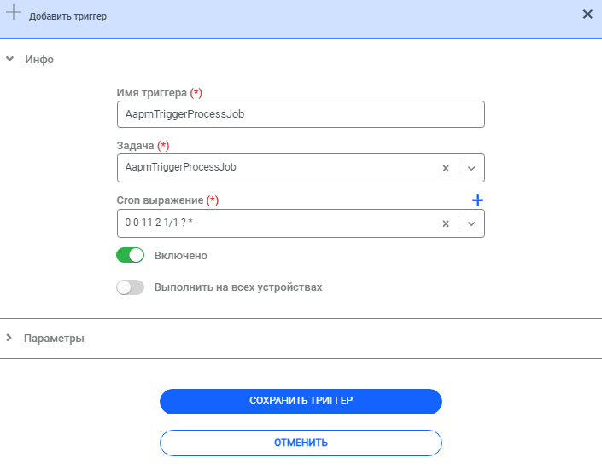The height and width of the screenshot is (469, 602).
Task: Clear the Cron выражение value
Action: point(446,223)
